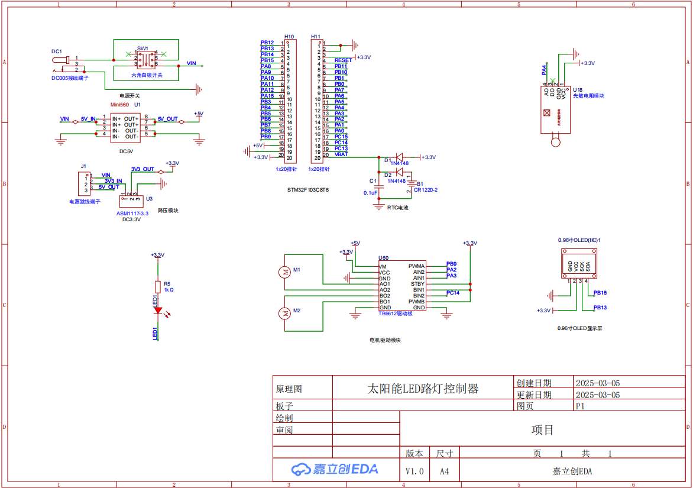Viewport: 693px width, 488px height.
Task: Click the RTC电池 label
Action: [x=398, y=207]
